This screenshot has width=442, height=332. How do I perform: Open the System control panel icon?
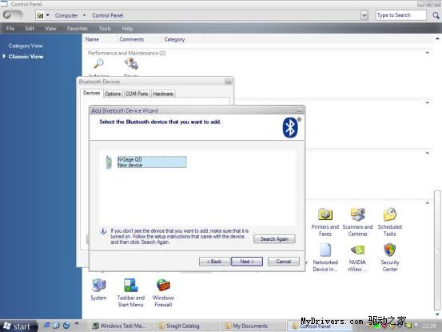point(98,286)
